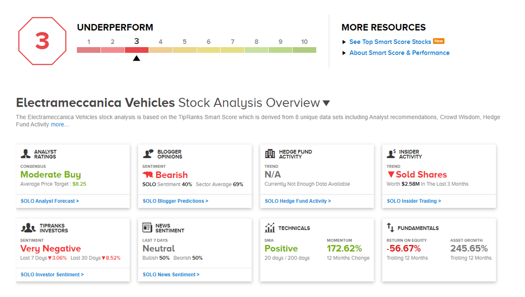Click score segment 10 on the scale

tap(304, 50)
